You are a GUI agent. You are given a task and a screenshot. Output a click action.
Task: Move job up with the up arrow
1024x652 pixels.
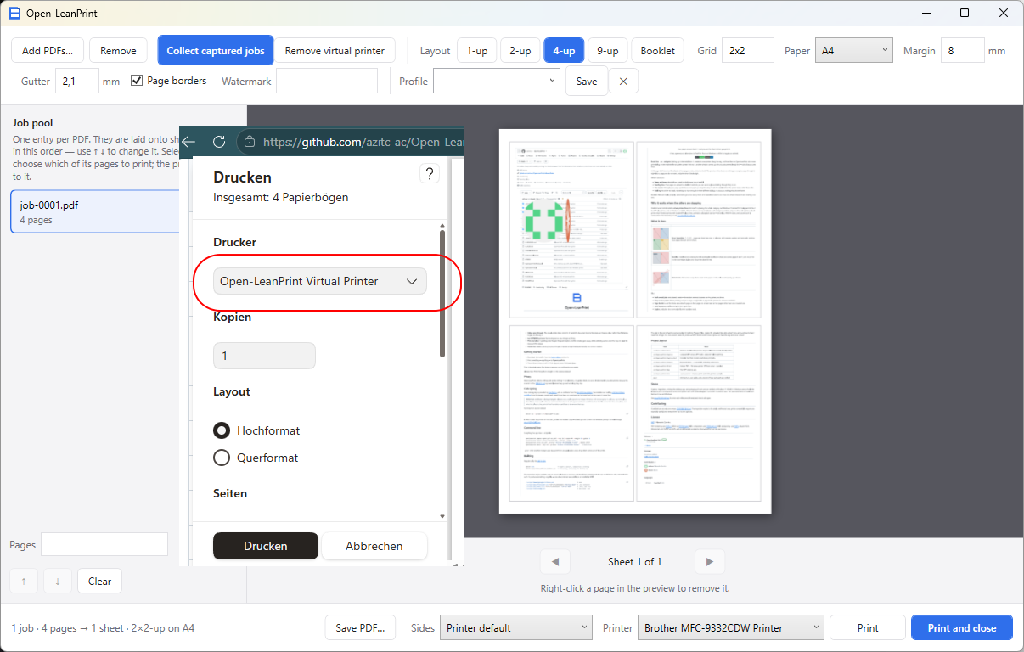pos(24,582)
